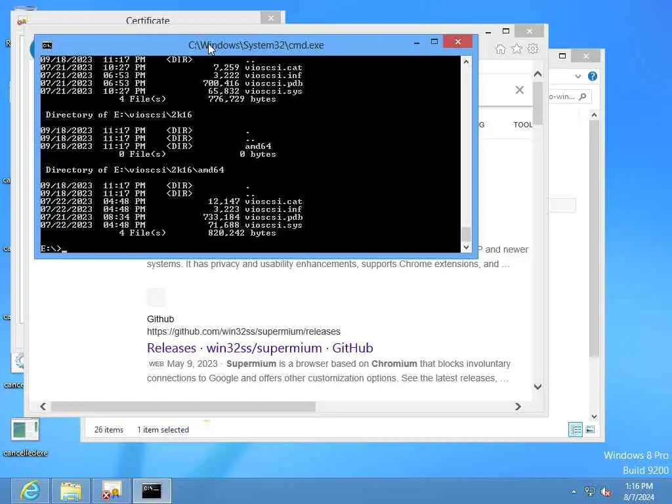Click the E:\> command prompt line
The width and height of the screenshot is (672, 504).
pos(54,249)
